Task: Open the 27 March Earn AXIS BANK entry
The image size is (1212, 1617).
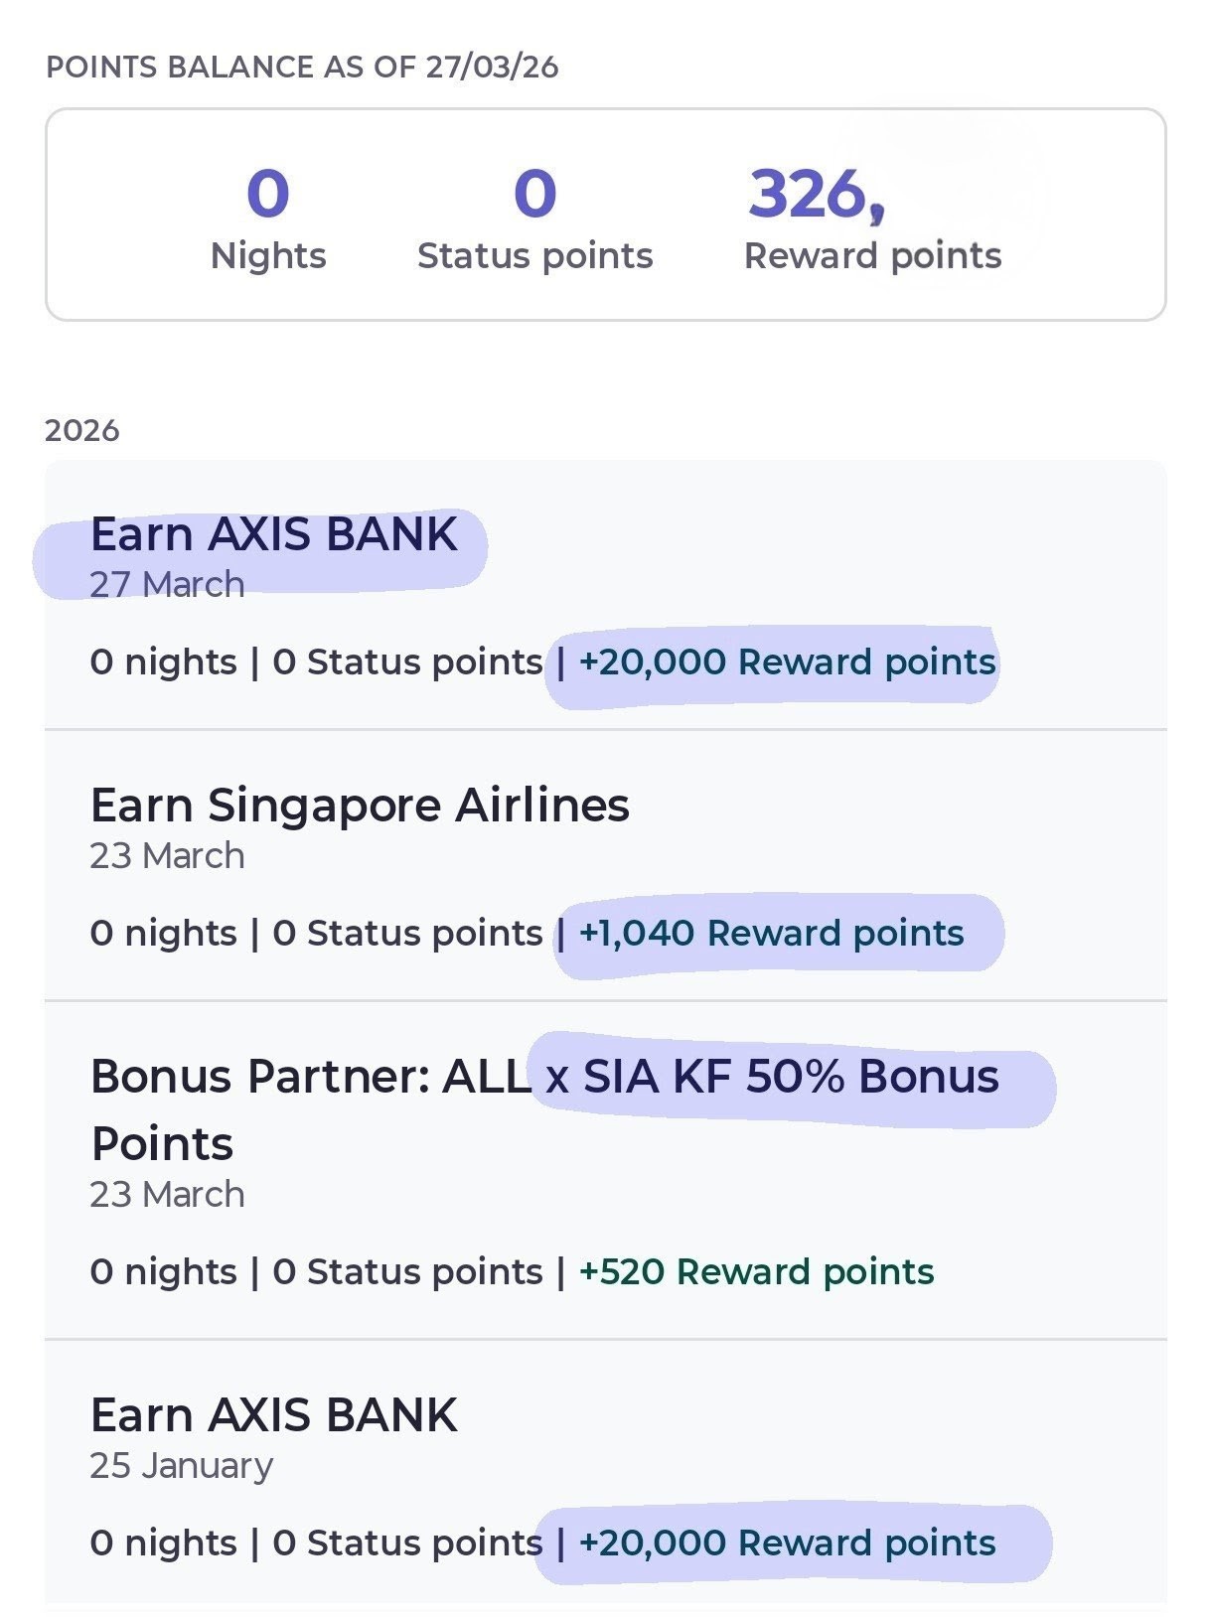Action: 273,534
